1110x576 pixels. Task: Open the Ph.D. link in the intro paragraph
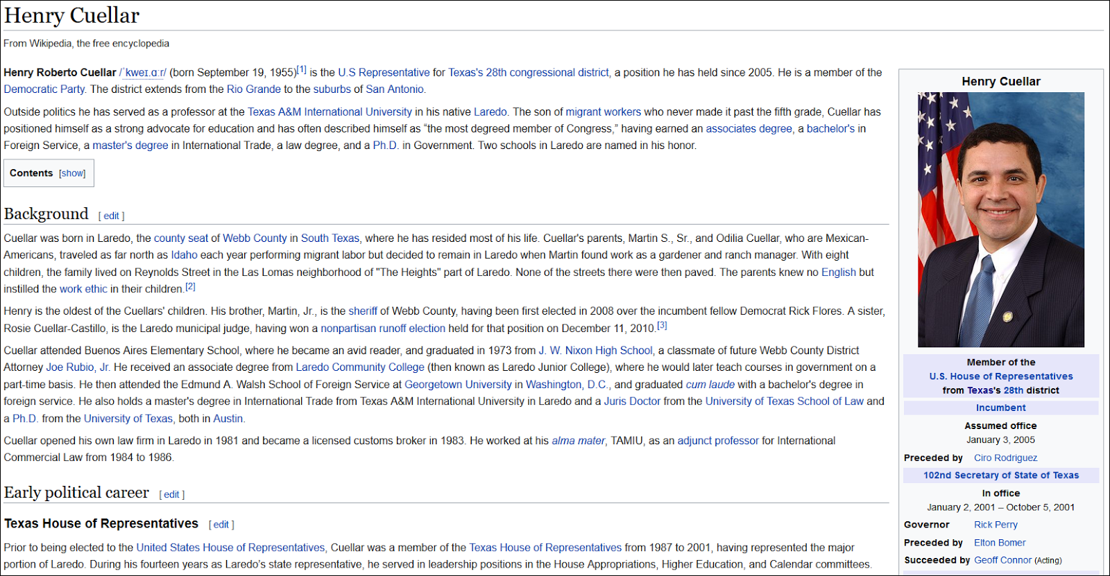[x=386, y=146]
